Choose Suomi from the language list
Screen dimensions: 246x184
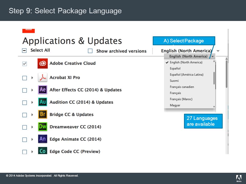tap(174, 80)
